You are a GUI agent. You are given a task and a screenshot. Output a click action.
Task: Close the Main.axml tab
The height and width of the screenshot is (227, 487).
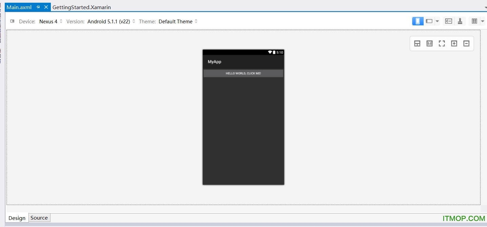[x=46, y=7]
